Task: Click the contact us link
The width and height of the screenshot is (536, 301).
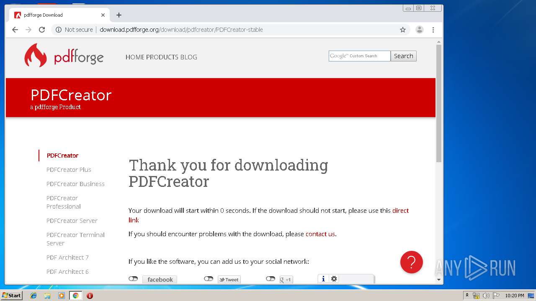Action: tap(320, 234)
